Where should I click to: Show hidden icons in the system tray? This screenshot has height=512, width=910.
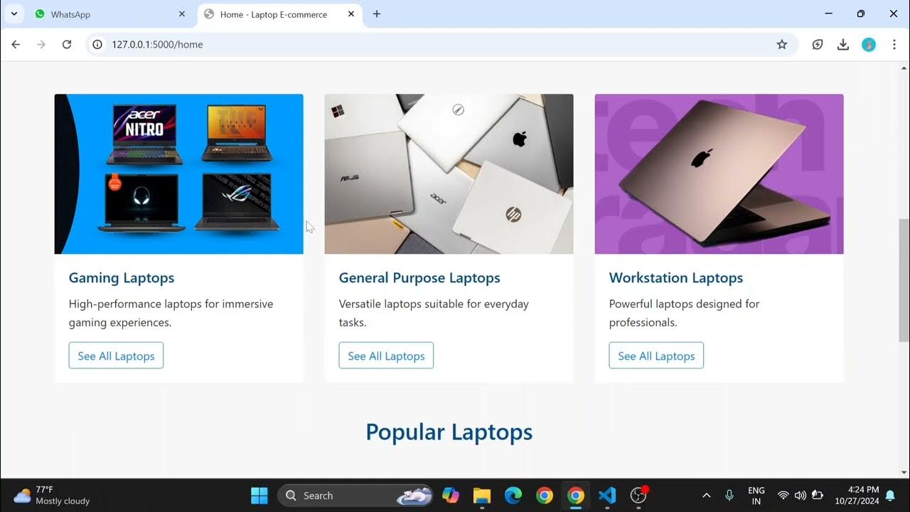click(706, 496)
